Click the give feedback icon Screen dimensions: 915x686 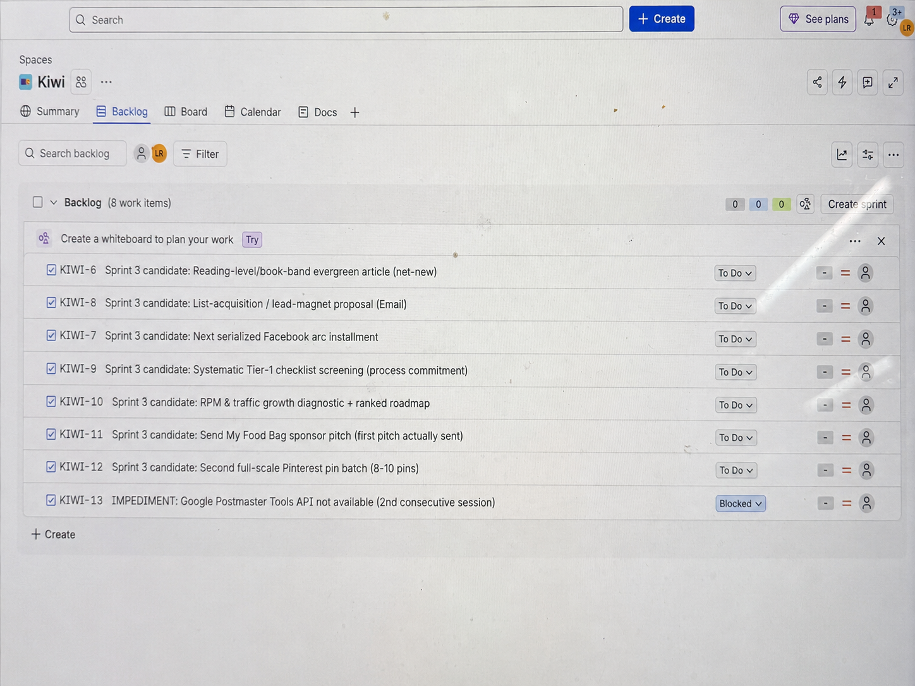[x=868, y=82]
